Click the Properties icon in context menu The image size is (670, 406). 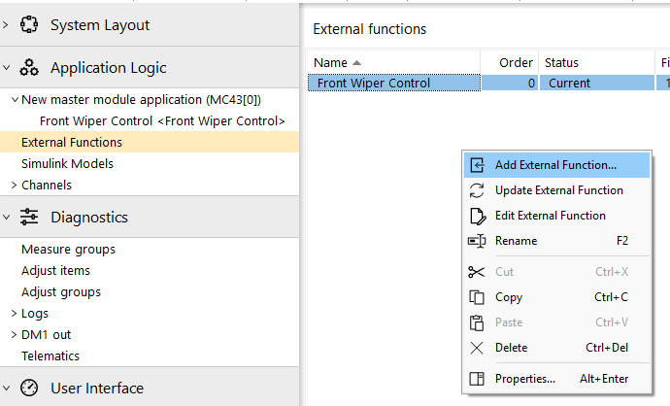click(x=477, y=379)
